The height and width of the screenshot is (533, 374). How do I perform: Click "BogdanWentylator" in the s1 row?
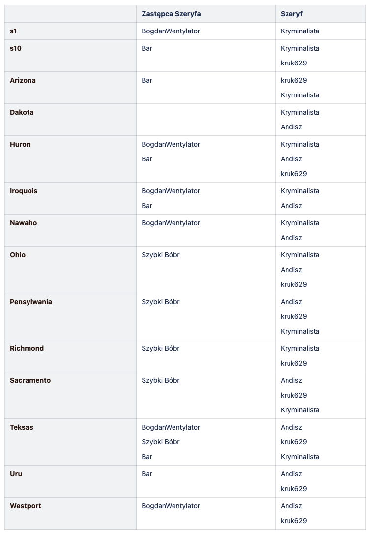(171, 31)
